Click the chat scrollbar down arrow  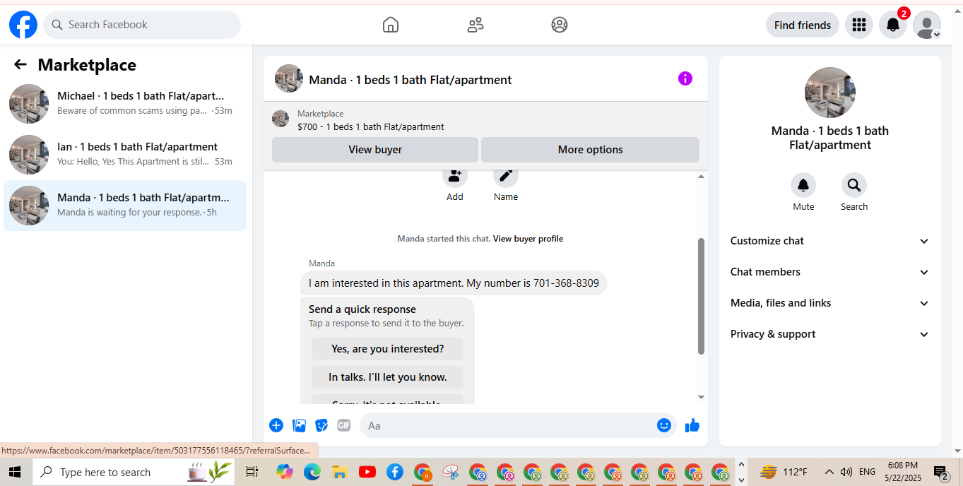pos(701,398)
